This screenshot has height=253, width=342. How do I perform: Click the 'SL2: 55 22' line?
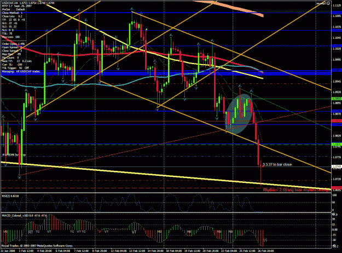click(9, 27)
